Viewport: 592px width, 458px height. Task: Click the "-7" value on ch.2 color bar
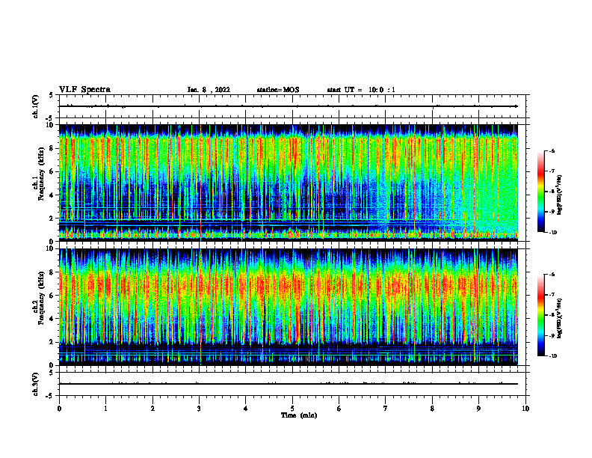pos(552,295)
